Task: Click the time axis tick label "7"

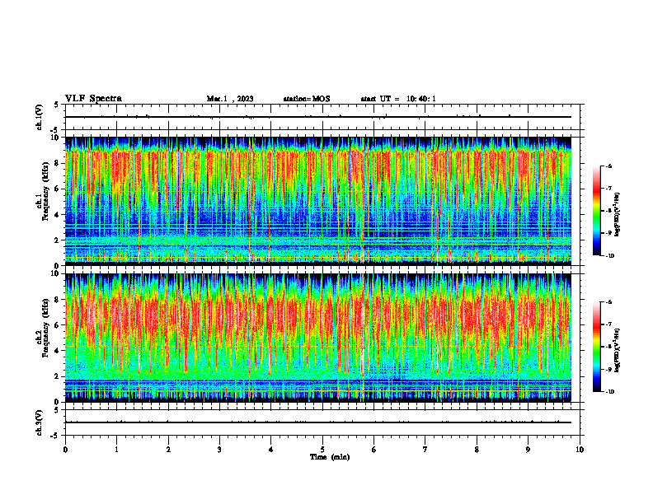Action: point(425,450)
